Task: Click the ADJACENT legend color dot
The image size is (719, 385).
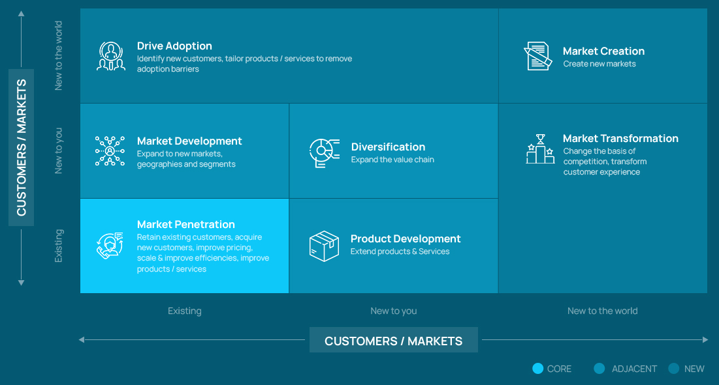Action: pyautogui.click(x=599, y=369)
